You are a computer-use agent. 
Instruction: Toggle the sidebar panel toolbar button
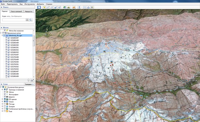39,7
